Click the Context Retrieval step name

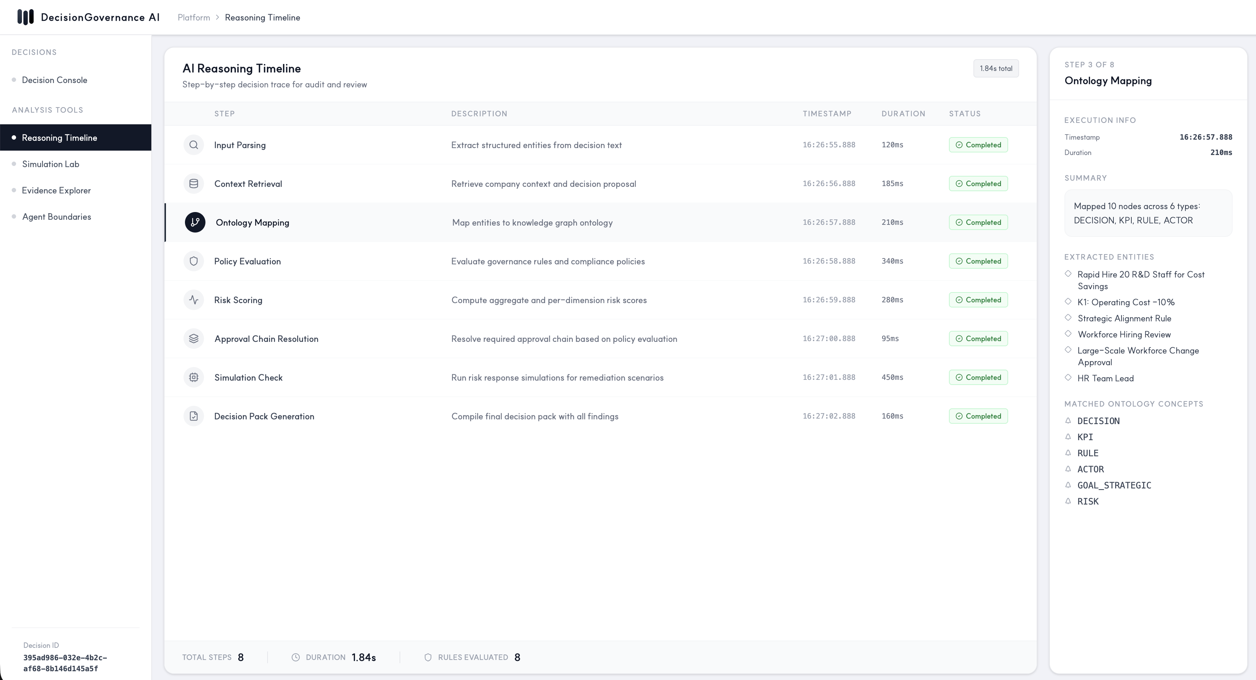(248, 184)
